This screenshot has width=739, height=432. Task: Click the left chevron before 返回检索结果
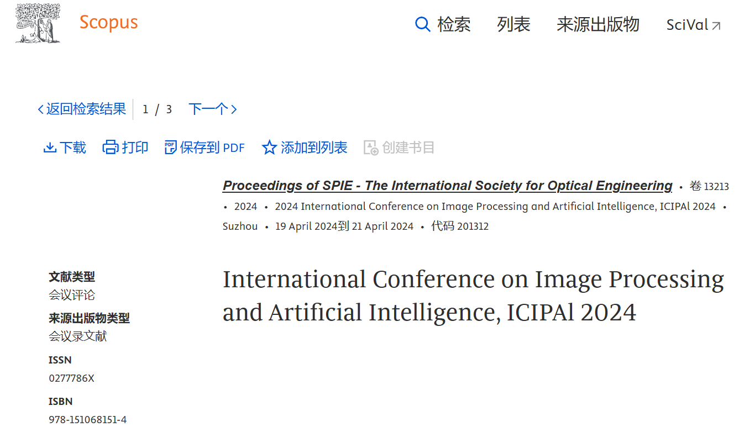coord(40,109)
